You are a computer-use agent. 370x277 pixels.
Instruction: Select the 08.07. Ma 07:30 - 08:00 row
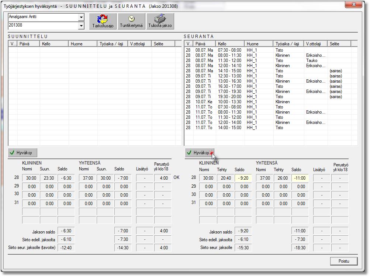(271, 50)
